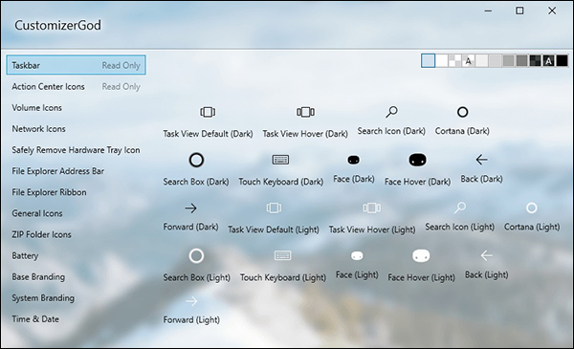
Task: Pick the Forward (Dark) arrow icon
Action: click(190, 208)
